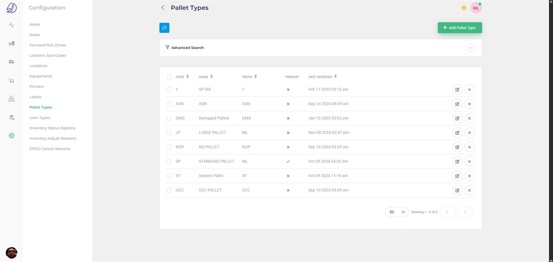Open Location Size Codes
Screen dimensions: 553x262
tap(48, 56)
